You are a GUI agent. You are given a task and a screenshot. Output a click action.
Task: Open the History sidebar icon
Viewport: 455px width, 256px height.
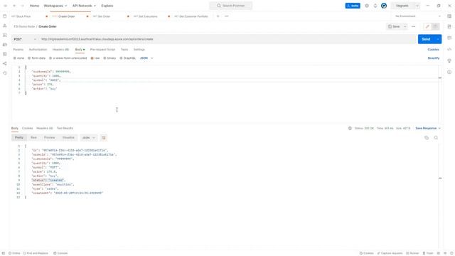point(5,73)
